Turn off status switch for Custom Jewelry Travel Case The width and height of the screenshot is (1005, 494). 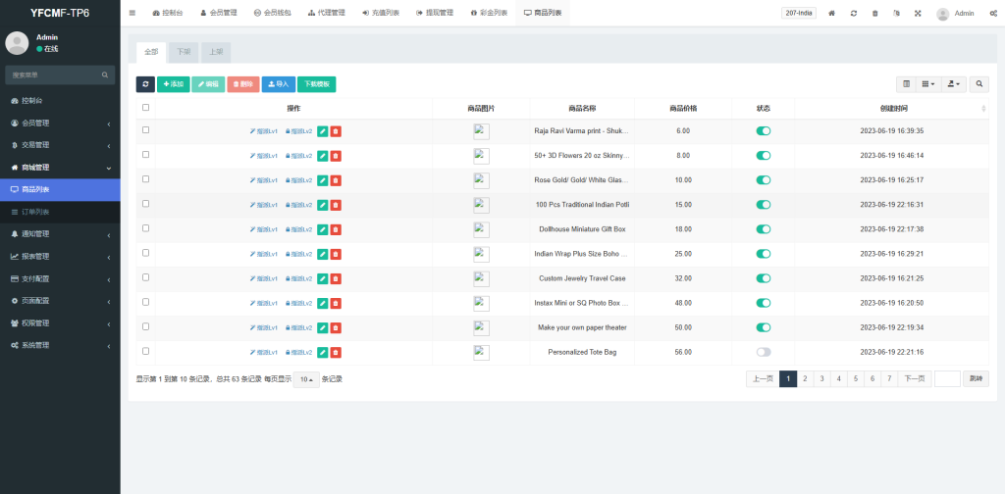coord(763,278)
